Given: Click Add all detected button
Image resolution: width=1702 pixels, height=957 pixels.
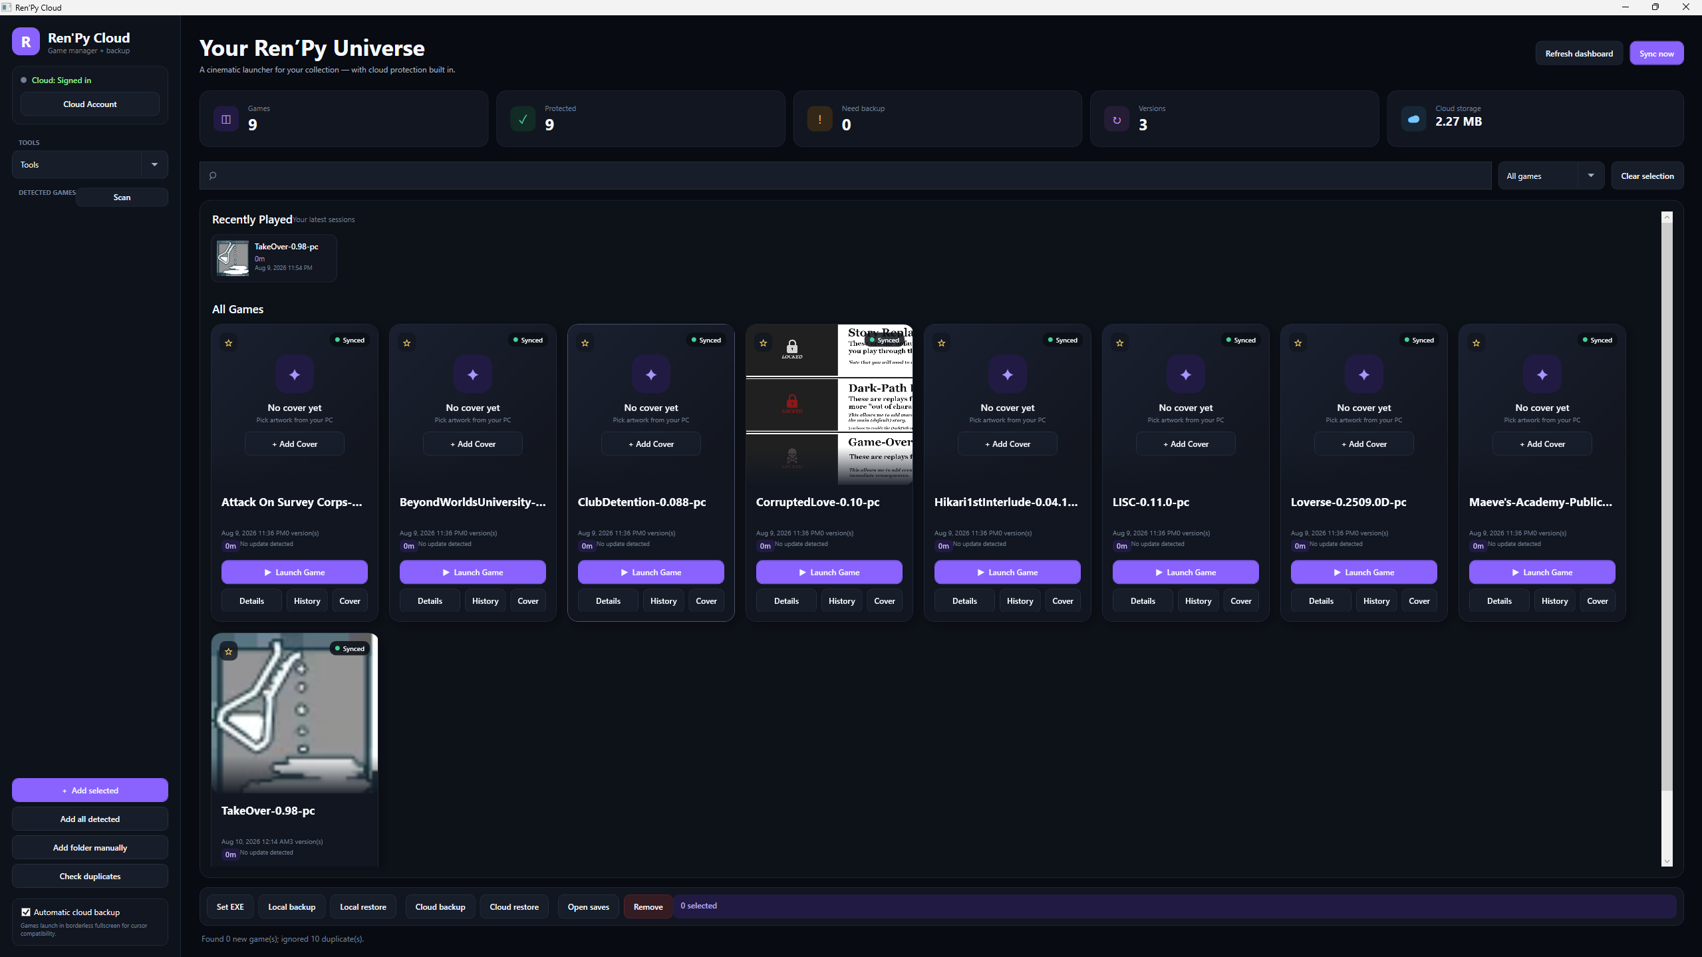Looking at the screenshot, I should point(90,819).
